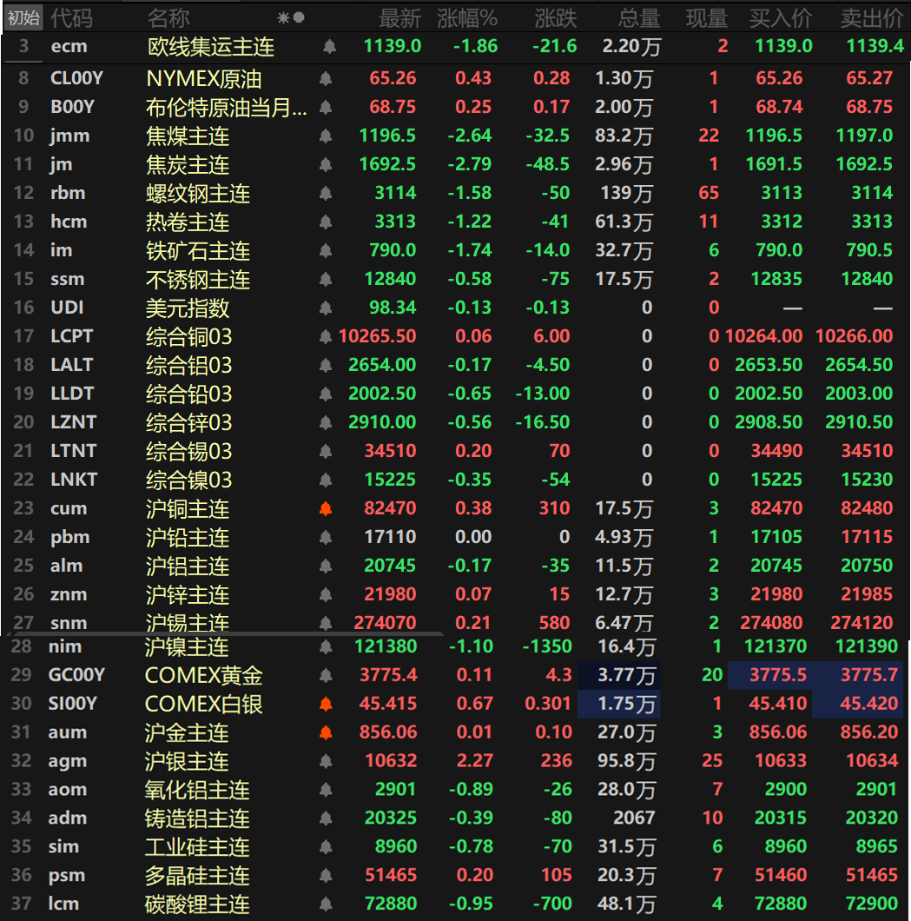This screenshot has width=911, height=921.
Task: Toggle the alert bell for NYMEX原油
Action: 326,79
